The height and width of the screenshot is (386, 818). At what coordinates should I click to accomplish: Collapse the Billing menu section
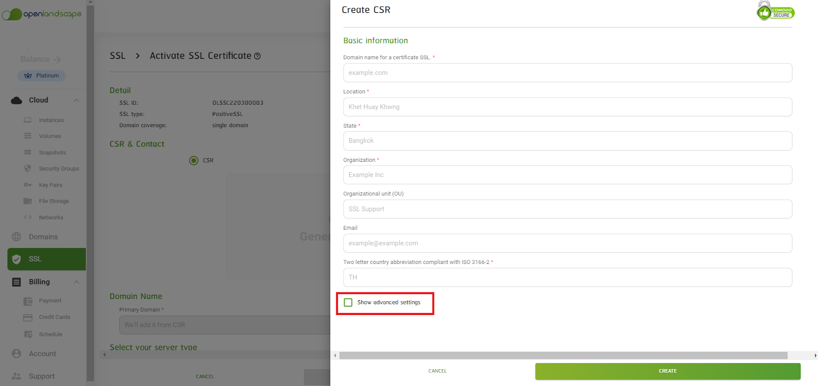click(x=76, y=282)
